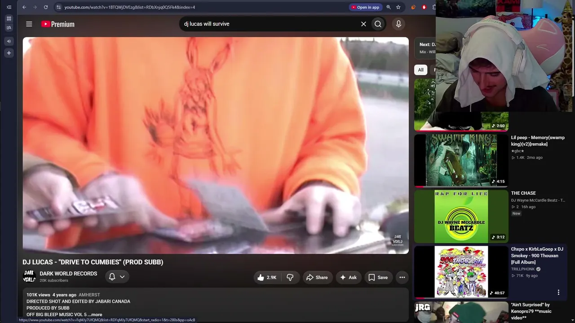Open THE CHASE video title
Viewport: 575px width, 323px height.
tap(523, 193)
